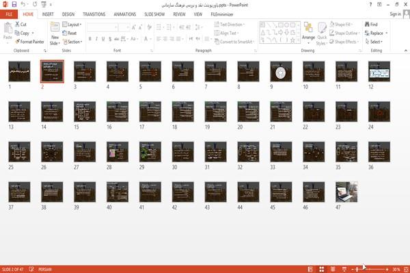Click Start From Beginning quick access icon
Screen dimensions: 410x273
coord(44,5)
